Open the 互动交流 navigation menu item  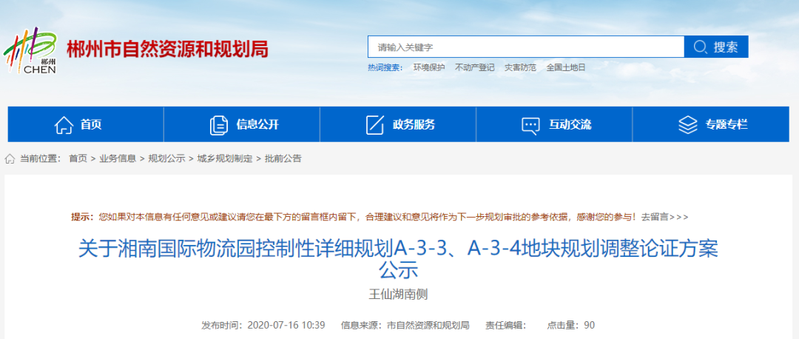click(x=554, y=124)
